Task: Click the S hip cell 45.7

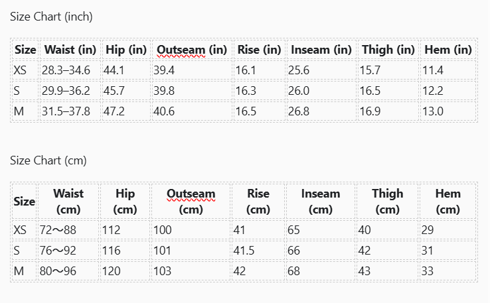Action: click(126, 91)
